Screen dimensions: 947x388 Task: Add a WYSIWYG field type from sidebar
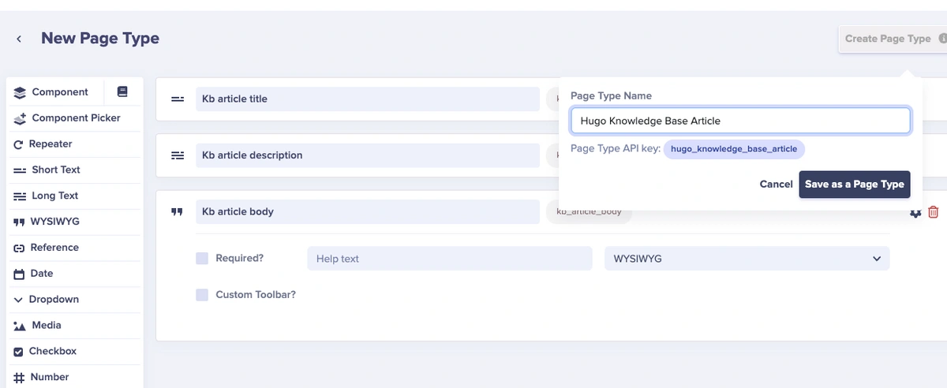(54, 222)
